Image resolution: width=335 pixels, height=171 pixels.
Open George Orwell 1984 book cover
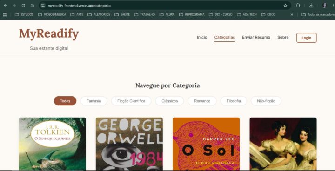129,144
